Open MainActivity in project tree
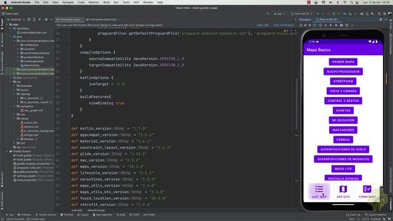This screenshot has width=393, height=221. click(x=30, y=66)
